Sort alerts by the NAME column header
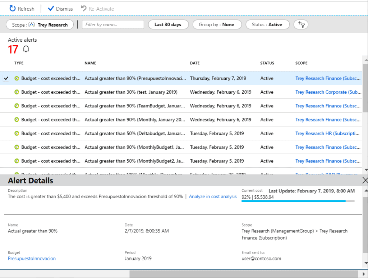Viewport: 368px width, 278px height. point(90,63)
